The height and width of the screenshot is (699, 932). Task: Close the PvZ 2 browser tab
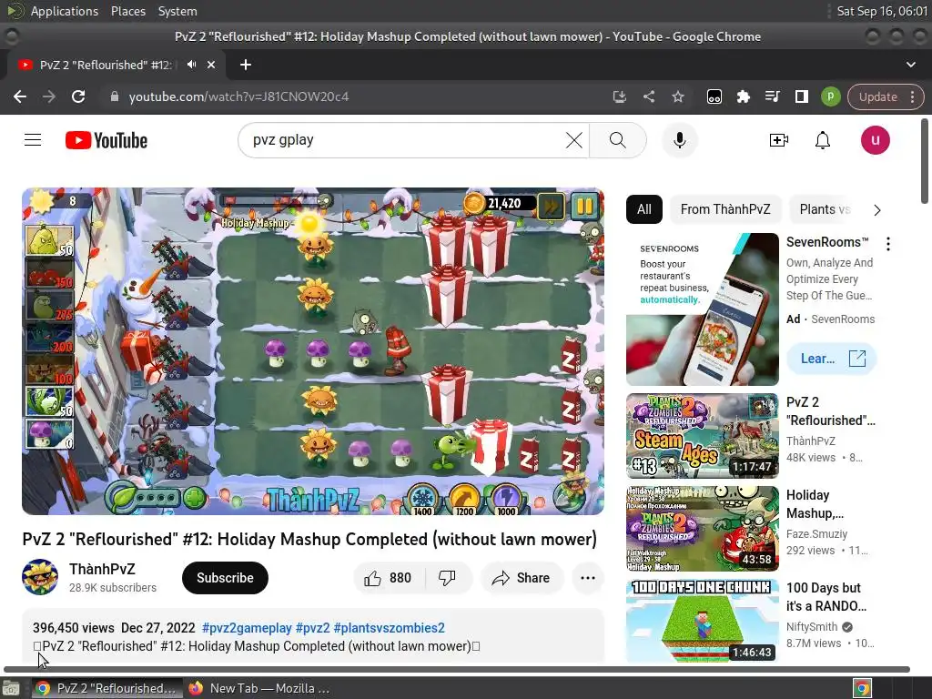tap(211, 65)
